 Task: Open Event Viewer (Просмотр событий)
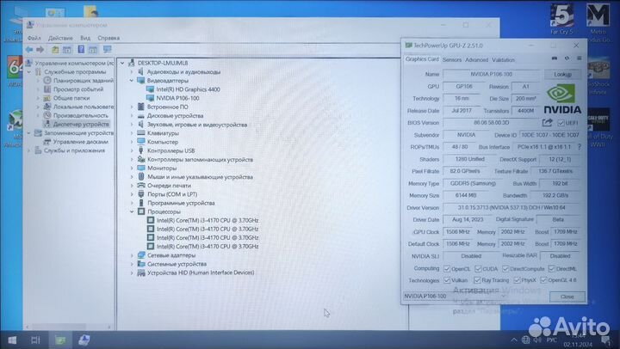tap(78, 89)
